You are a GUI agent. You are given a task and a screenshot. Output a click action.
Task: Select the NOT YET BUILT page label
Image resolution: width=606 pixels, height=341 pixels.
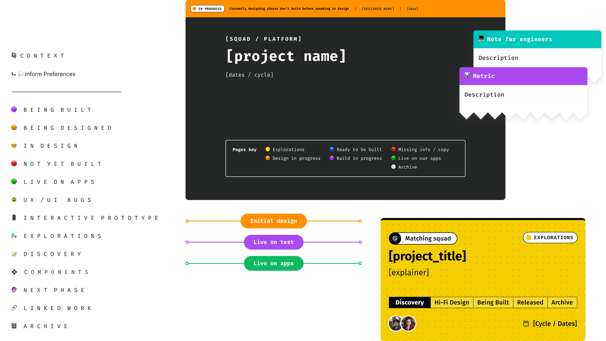(62, 164)
